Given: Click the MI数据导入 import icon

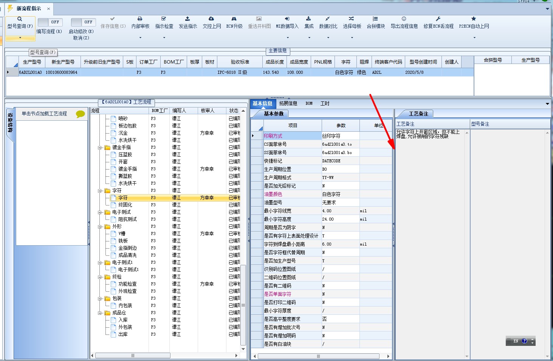Looking at the screenshot, I should pyautogui.click(x=287, y=19).
